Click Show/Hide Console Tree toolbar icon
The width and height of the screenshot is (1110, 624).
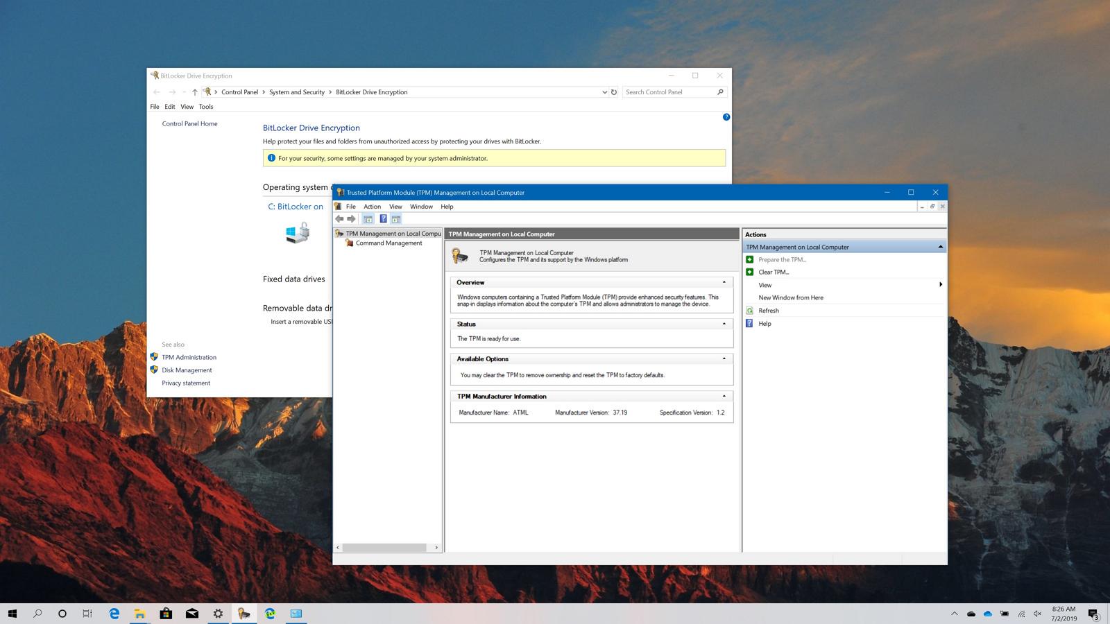[x=368, y=219]
